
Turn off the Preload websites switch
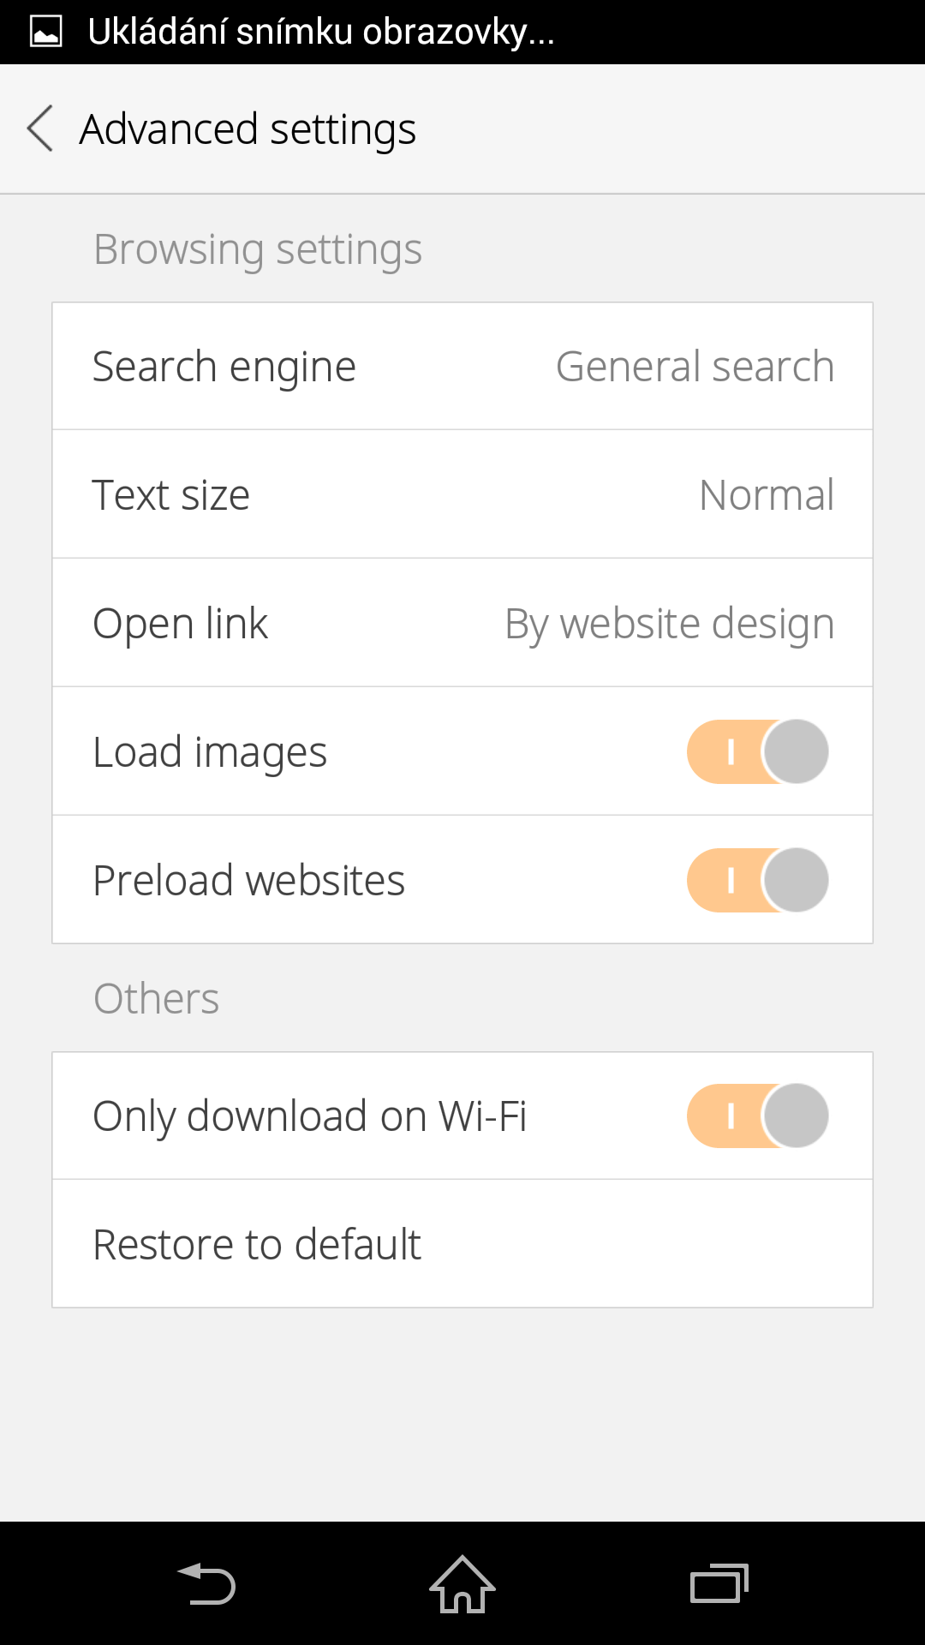click(757, 880)
